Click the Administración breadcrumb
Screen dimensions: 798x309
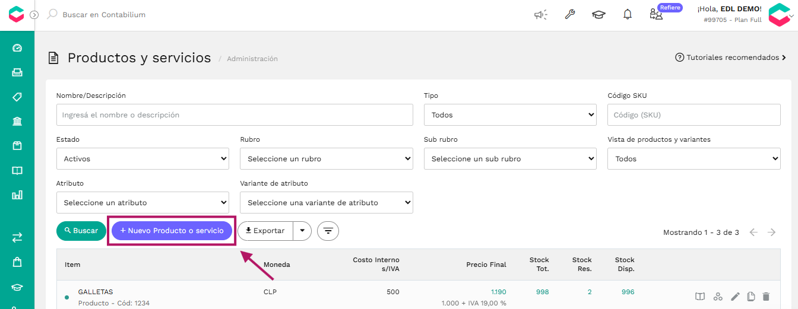click(x=252, y=59)
